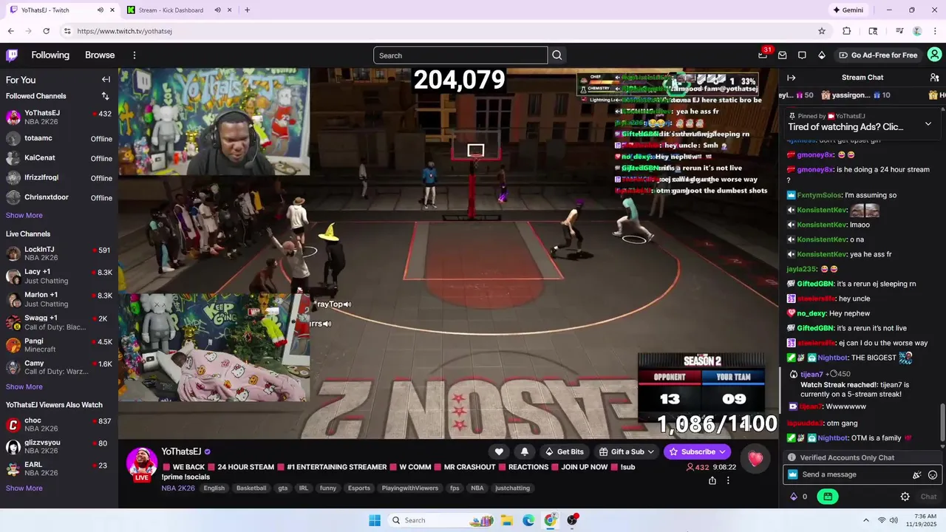Collapse the Stream Chat panel

(792, 78)
